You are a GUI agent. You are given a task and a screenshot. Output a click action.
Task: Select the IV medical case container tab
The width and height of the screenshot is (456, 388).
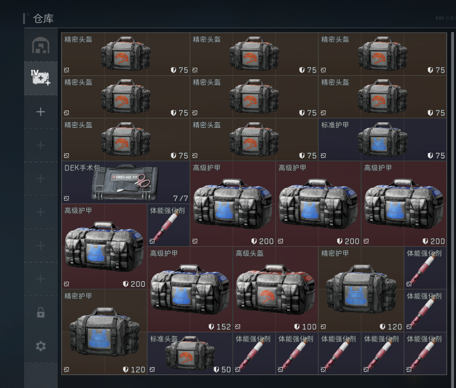[41, 78]
